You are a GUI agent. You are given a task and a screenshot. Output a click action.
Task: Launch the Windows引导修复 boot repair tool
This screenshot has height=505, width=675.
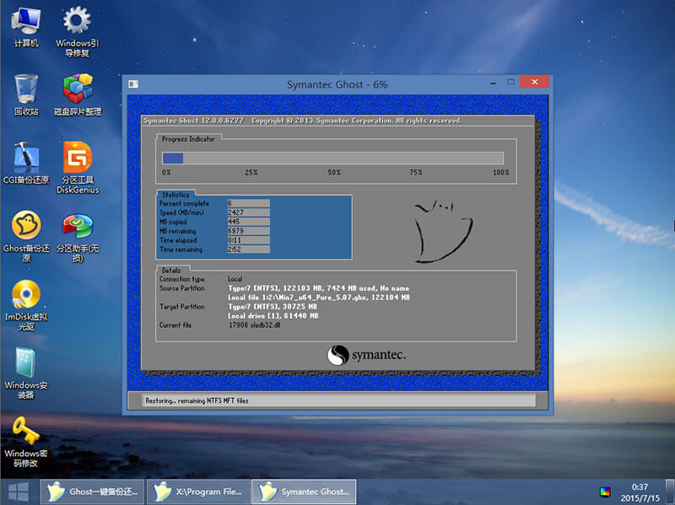[x=78, y=21]
